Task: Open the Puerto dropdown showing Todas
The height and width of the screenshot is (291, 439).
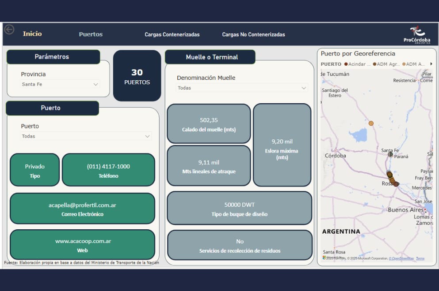Action: [x=86, y=136]
